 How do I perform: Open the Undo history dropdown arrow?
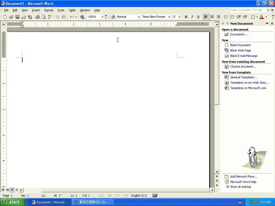[76, 17]
